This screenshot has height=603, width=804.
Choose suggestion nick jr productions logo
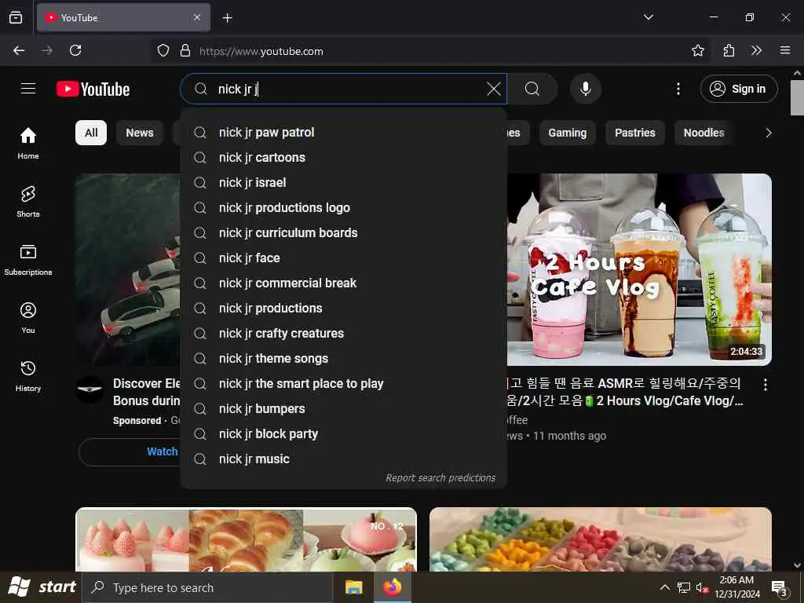point(344,207)
